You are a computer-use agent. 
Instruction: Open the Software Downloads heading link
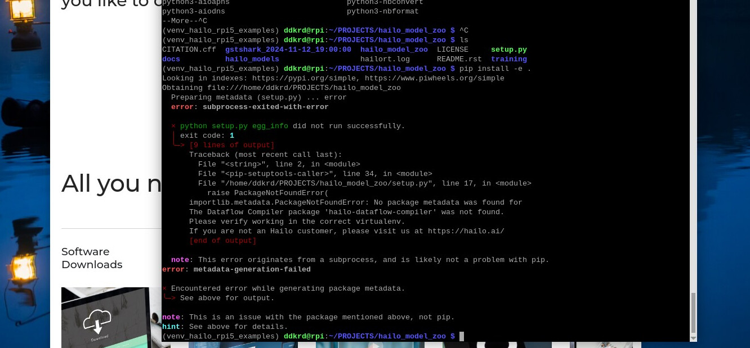[x=92, y=258]
